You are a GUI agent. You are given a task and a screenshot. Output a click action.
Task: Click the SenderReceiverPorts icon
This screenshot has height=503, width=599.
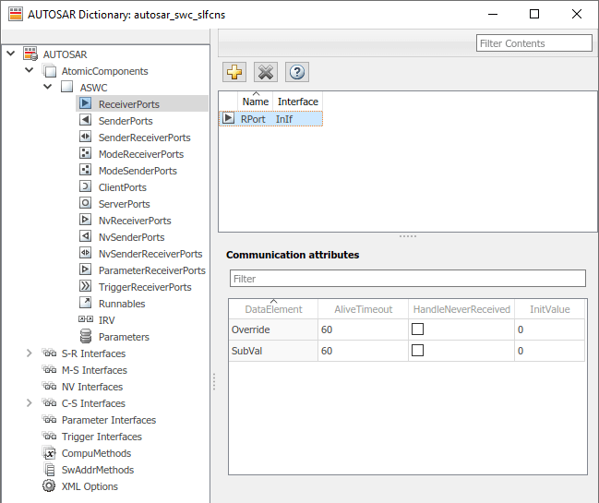[x=85, y=137]
